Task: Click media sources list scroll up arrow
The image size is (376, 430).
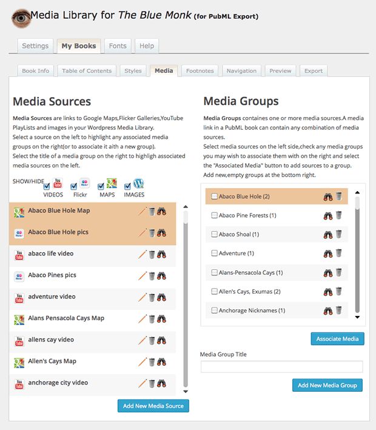Action: click(x=186, y=207)
